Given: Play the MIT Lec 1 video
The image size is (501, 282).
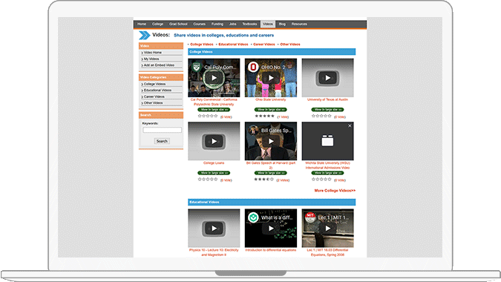Looking at the screenshot, I should (327, 229).
